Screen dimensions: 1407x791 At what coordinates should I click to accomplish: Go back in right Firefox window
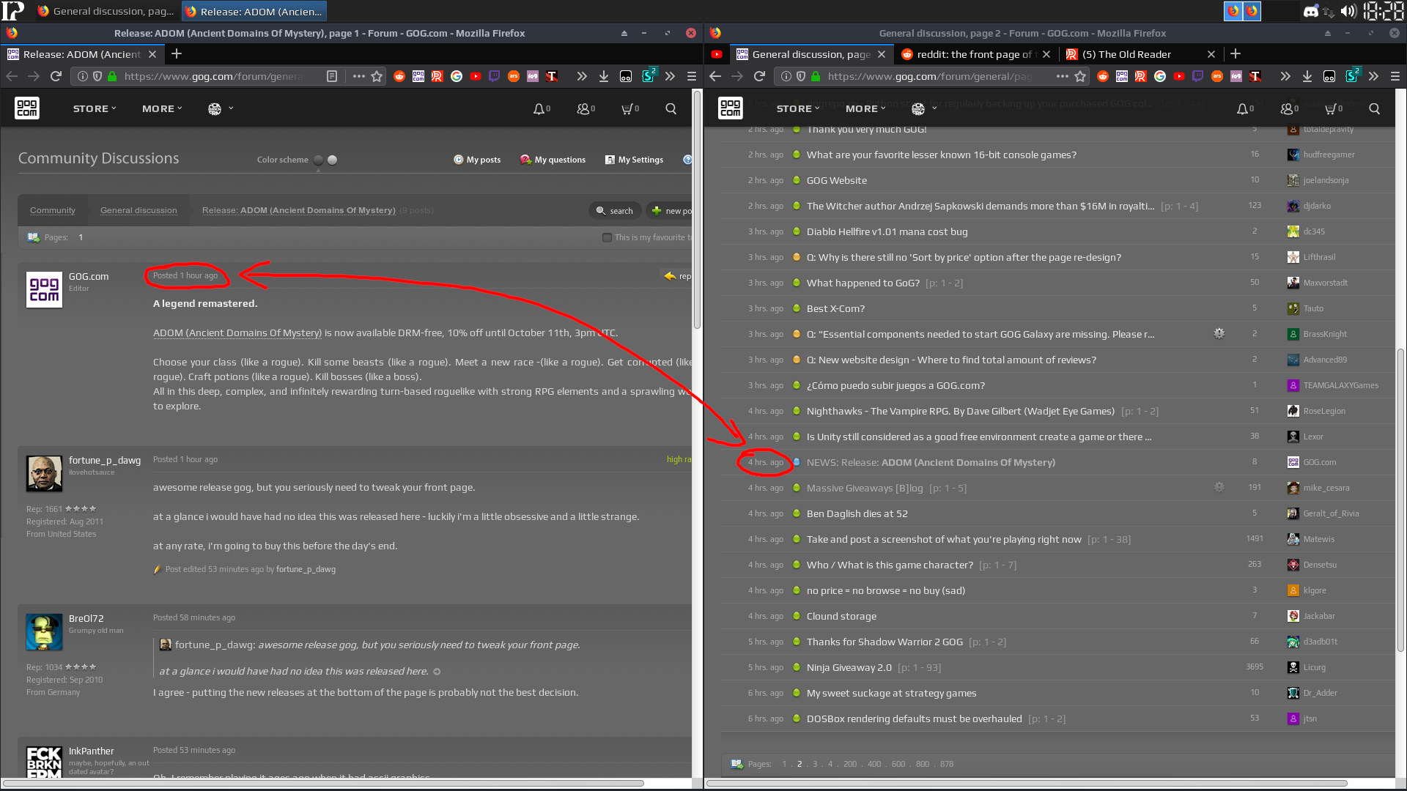click(x=715, y=76)
